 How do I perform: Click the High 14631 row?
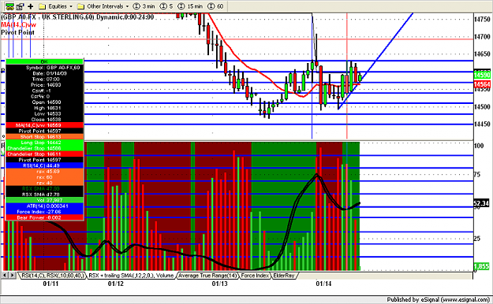(x=44, y=108)
